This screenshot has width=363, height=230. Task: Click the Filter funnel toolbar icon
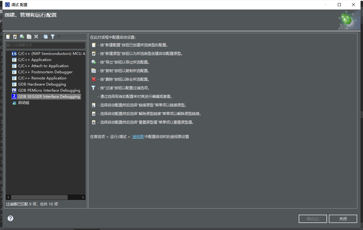(x=53, y=36)
